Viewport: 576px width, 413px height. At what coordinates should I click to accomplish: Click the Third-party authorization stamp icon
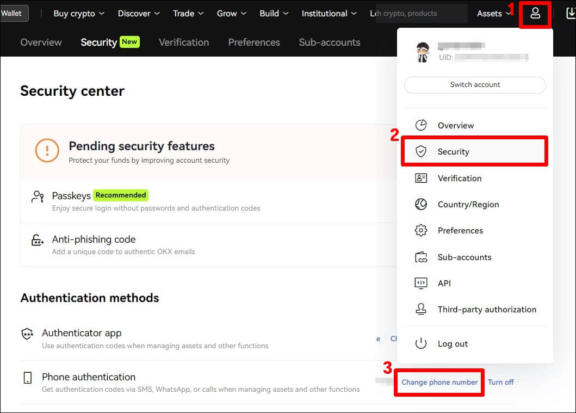click(421, 309)
